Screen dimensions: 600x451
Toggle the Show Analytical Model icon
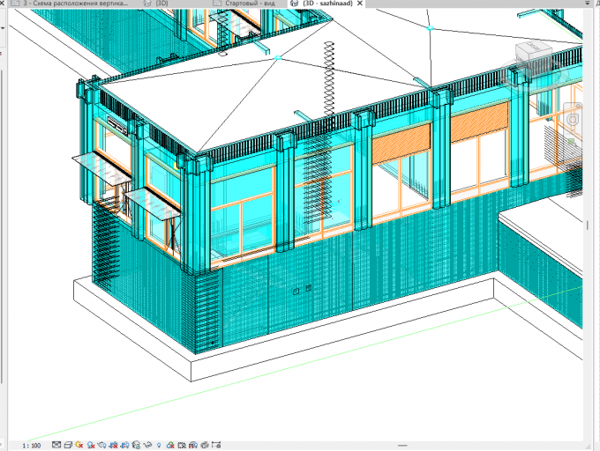click(193, 445)
